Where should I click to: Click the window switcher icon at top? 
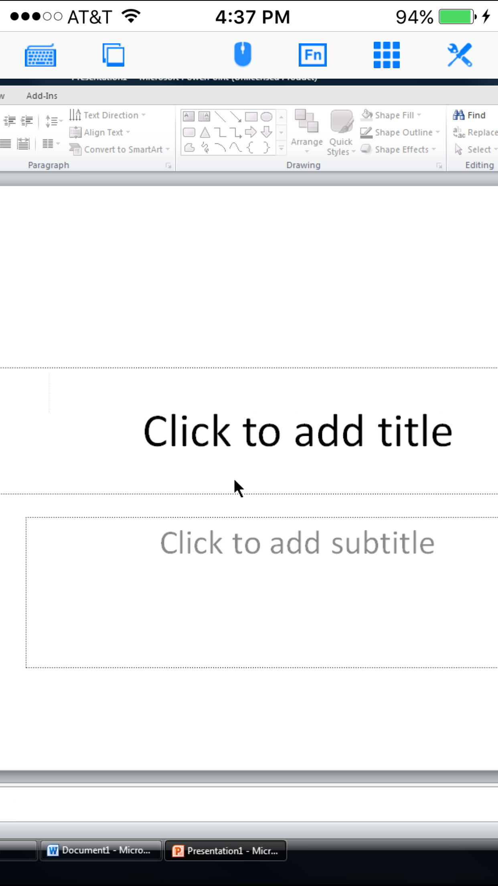(x=113, y=55)
